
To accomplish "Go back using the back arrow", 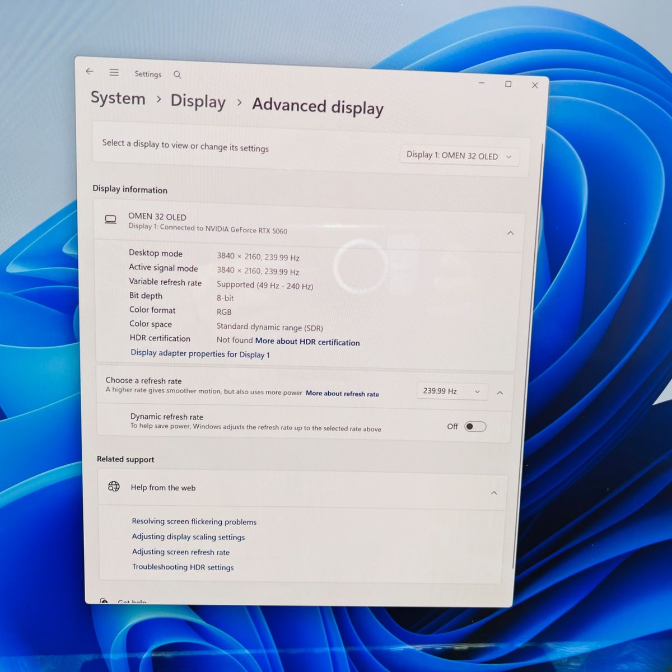I will click(x=90, y=72).
